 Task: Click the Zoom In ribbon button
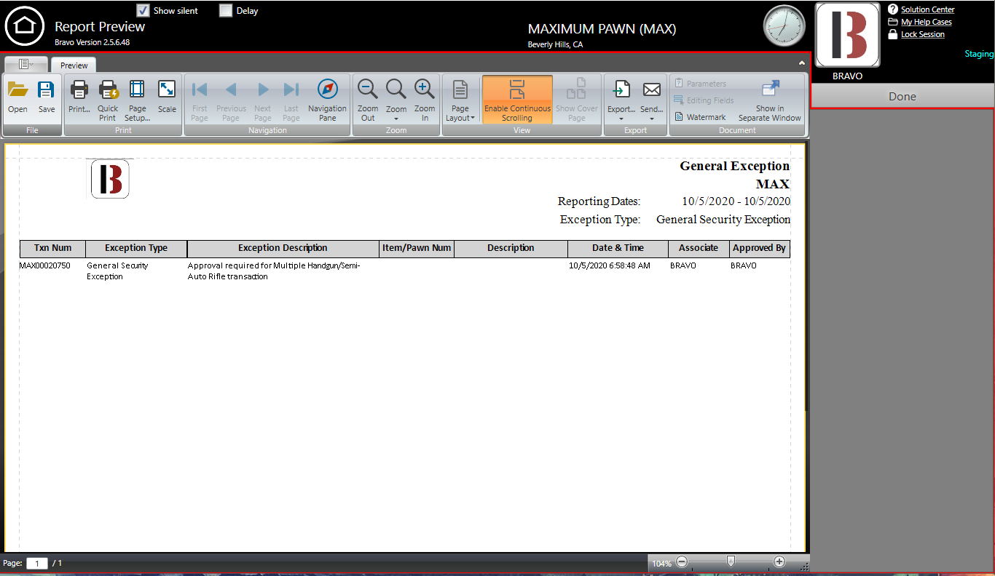coord(425,100)
